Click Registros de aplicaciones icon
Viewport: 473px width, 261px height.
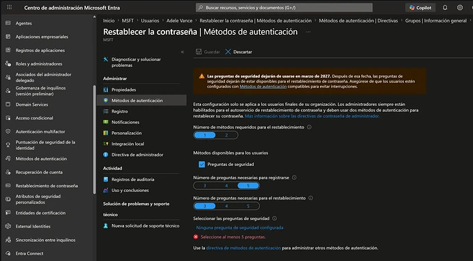coord(8,50)
